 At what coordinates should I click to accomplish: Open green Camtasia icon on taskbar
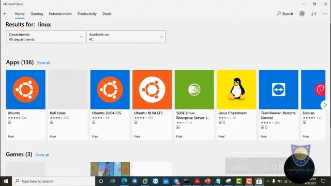(x=239, y=181)
